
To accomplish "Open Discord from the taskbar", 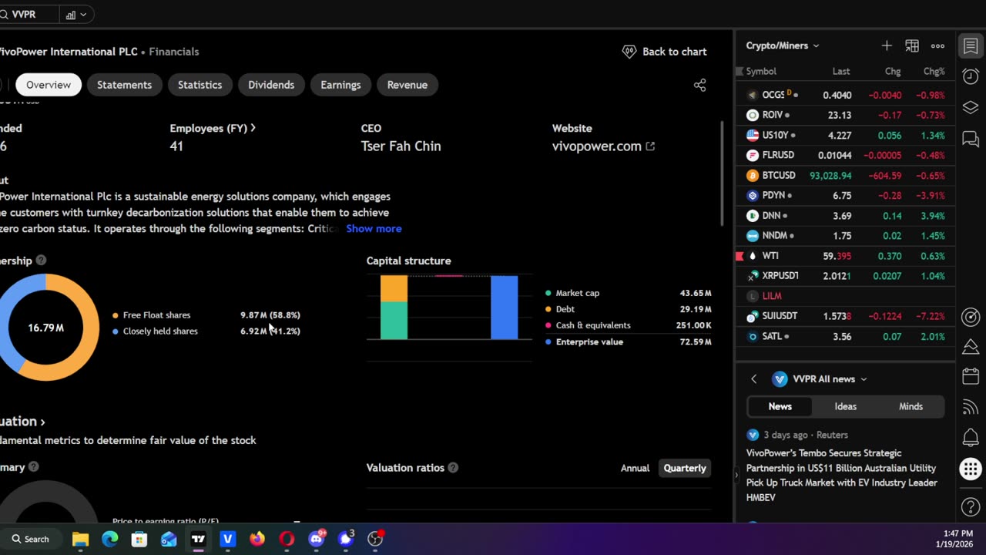I will [x=317, y=539].
